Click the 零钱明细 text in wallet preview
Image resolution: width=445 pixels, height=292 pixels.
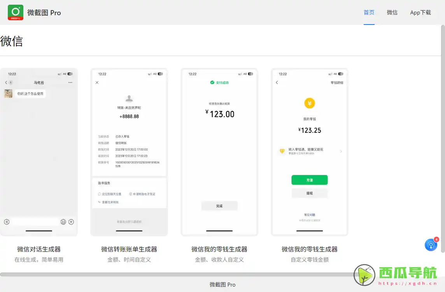click(x=337, y=83)
